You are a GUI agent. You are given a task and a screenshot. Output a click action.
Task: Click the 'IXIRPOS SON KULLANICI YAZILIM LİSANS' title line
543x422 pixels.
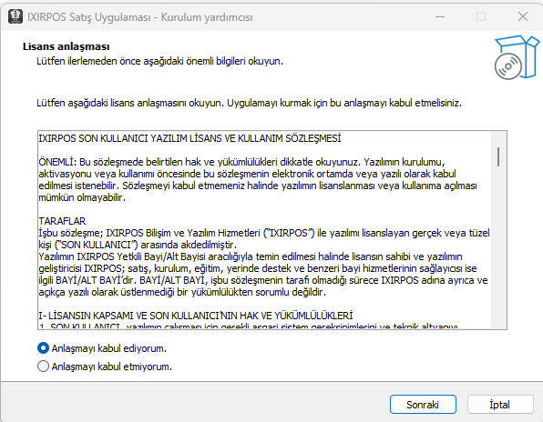click(x=190, y=138)
